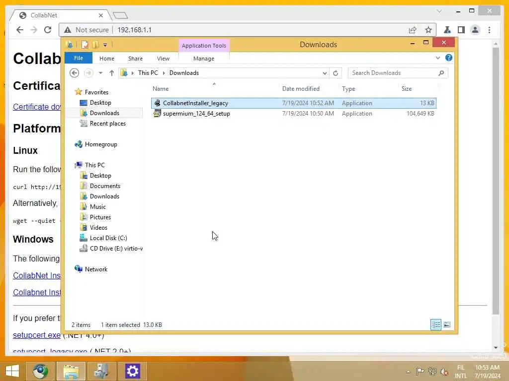Click the gear app taskbar icon
The height and width of the screenshot is (381, 509).
pyautogui.click(x=132, y=371)
